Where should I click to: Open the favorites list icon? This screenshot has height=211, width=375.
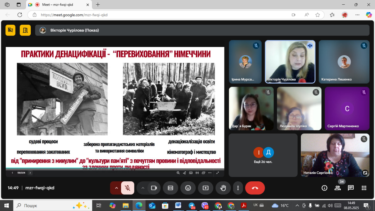click(332, 15)
